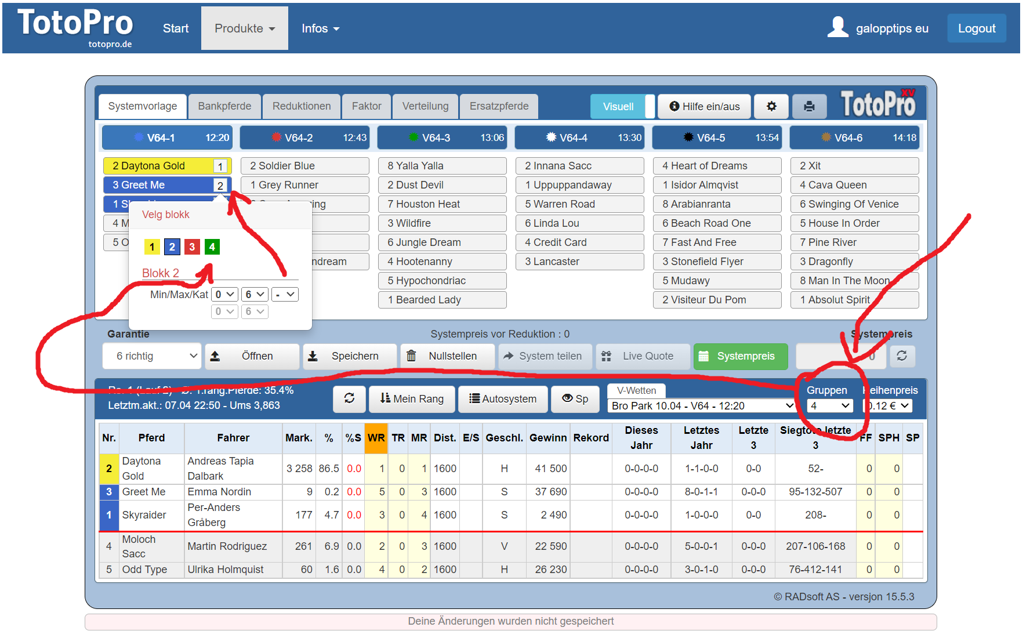1030x638 pixels.
Task: Click Nullstellen to reset
Action: (447, 356)
